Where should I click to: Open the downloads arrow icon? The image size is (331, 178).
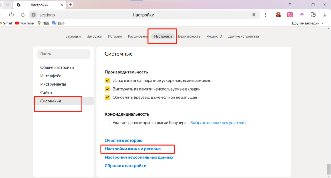pyautogui.click(x=325, y=15)
